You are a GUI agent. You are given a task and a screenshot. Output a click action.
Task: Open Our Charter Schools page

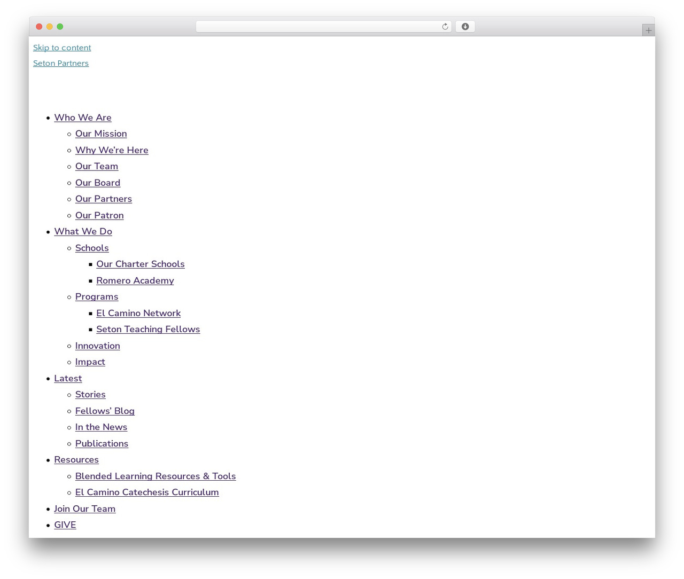coord(141,264)
